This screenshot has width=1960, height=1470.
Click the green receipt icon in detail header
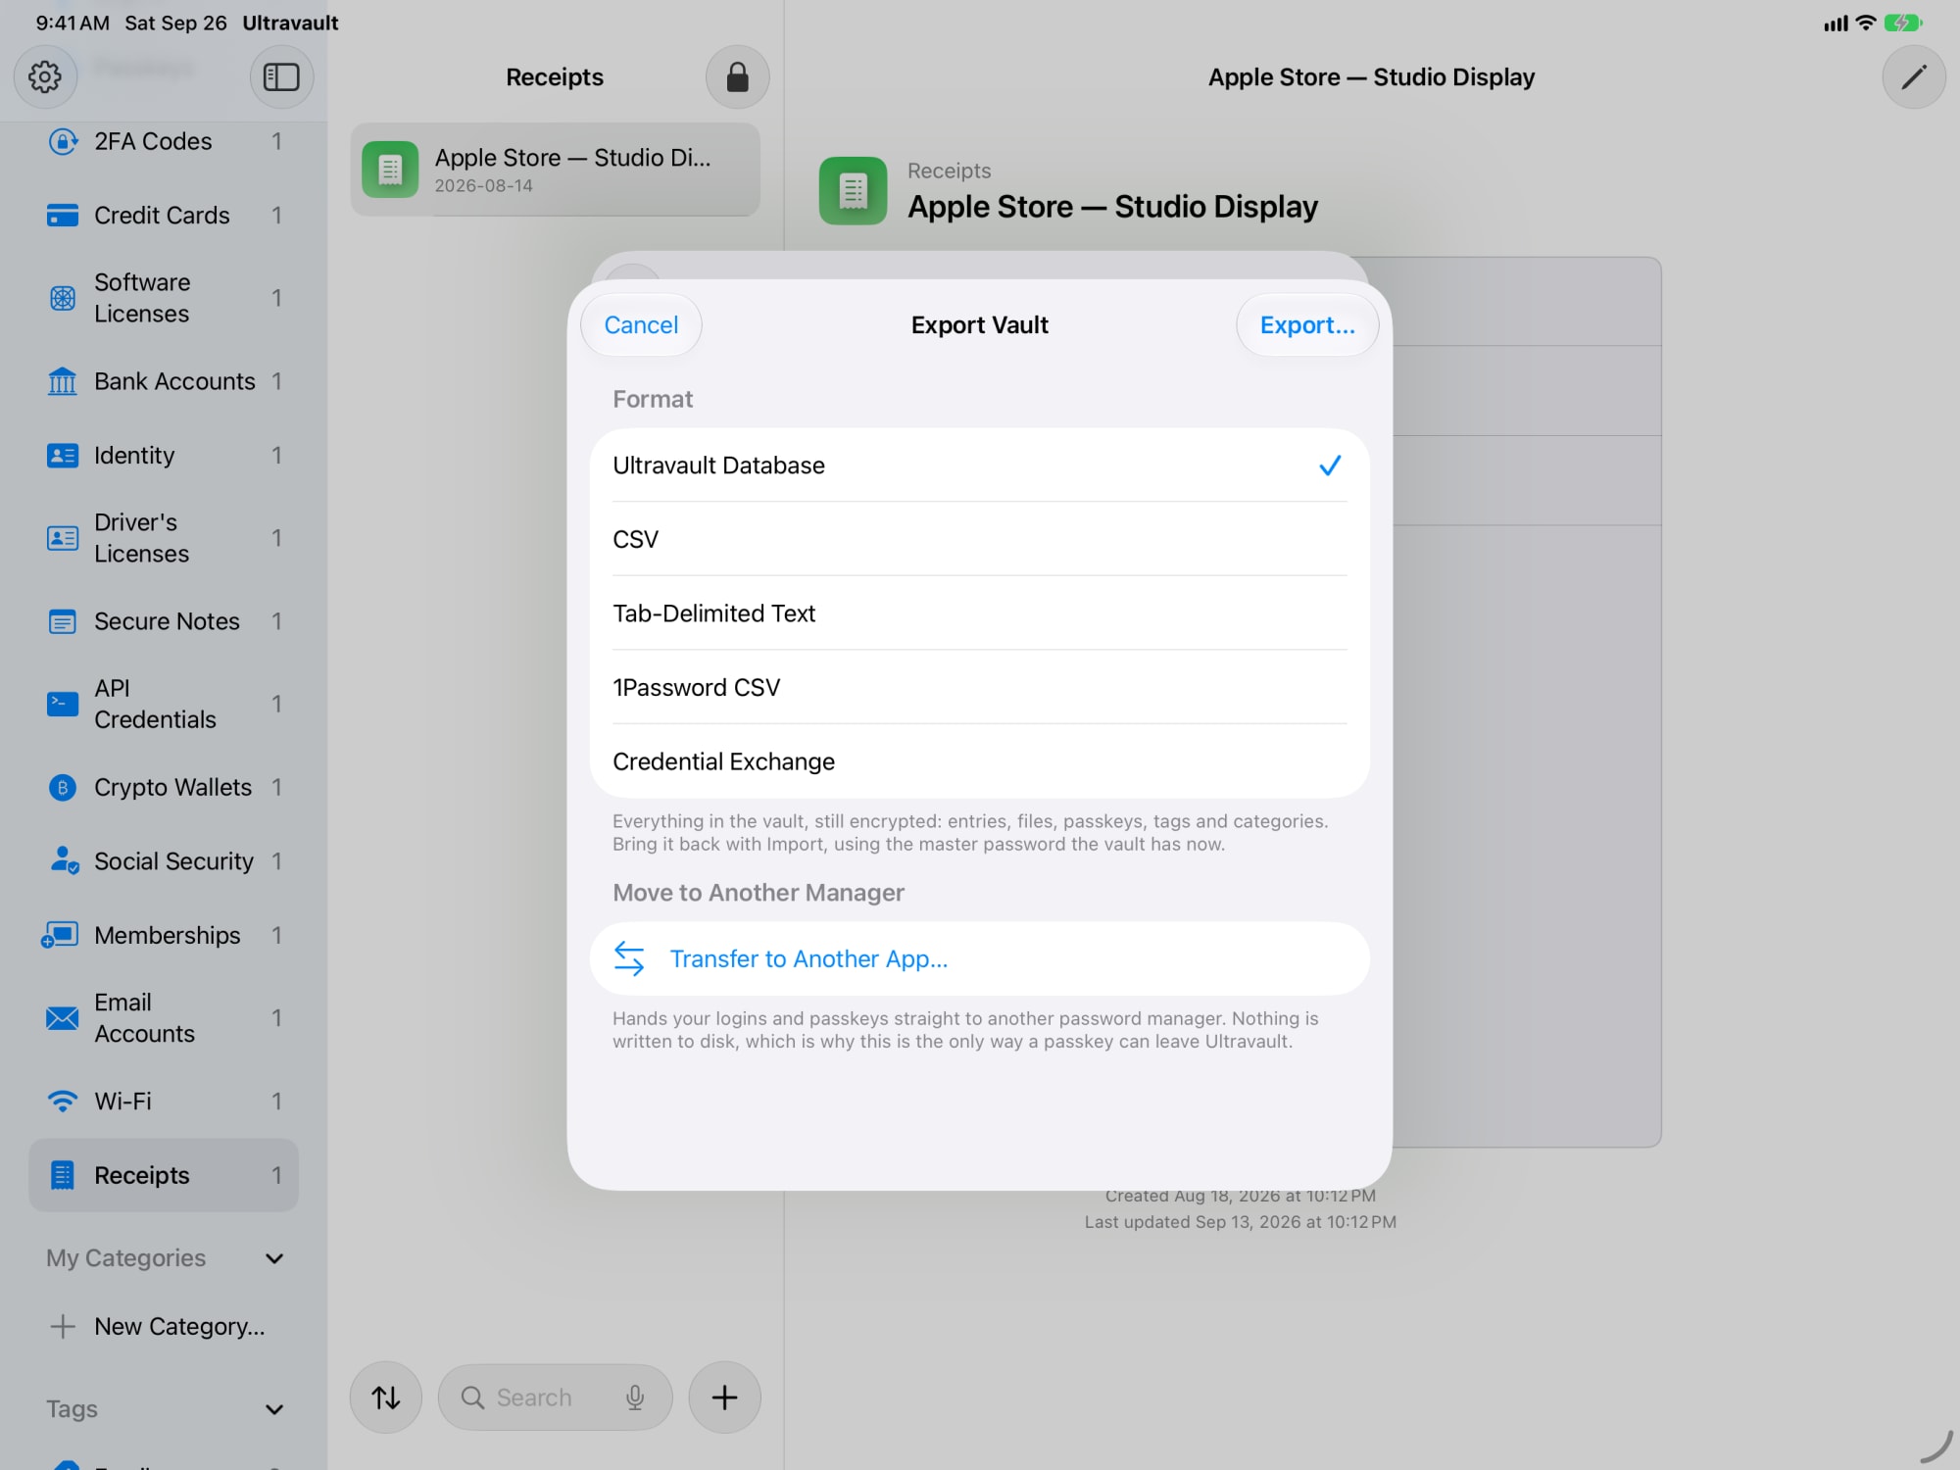(854, 191)
